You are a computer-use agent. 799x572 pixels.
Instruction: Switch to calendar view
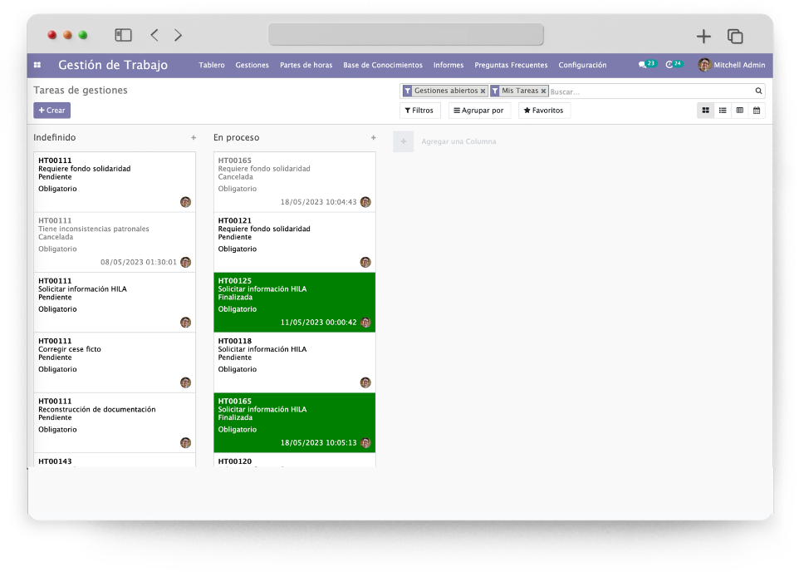point(757,111)
